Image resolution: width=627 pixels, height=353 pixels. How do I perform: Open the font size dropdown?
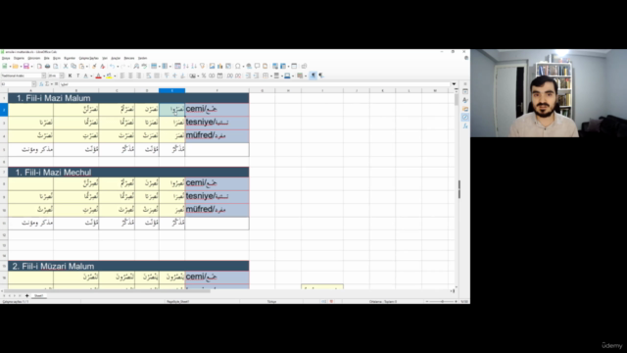coord(62,76)
